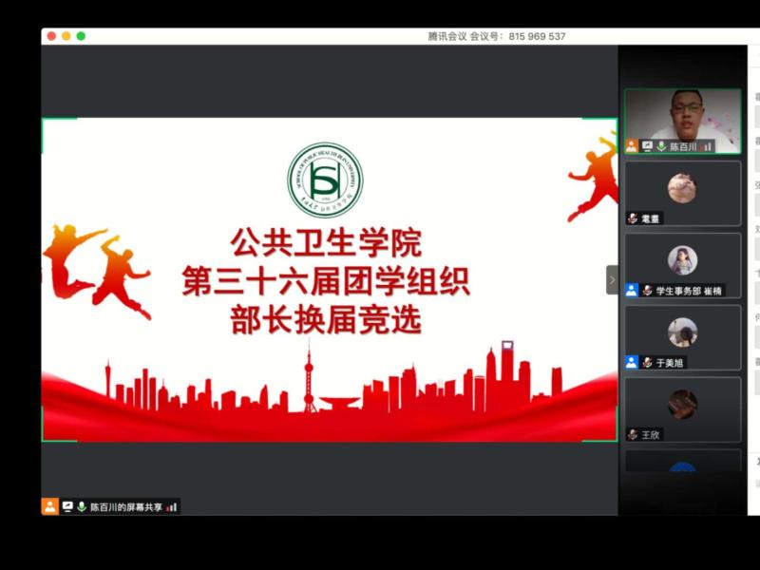
Task: Click the signal bars in the bottom sharing bar
Action: (x=172, y=507)
